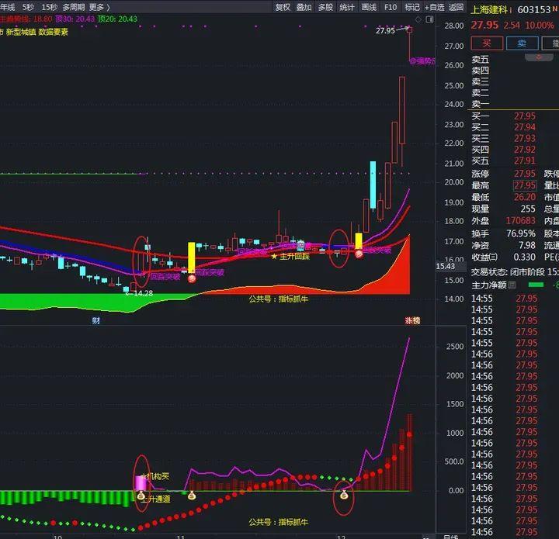Open the 统计 statistics tool

click(347, 7)
